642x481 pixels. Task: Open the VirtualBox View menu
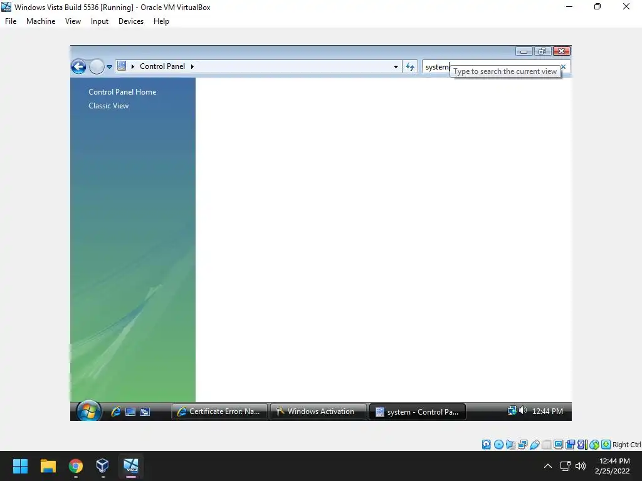(73, 21)
